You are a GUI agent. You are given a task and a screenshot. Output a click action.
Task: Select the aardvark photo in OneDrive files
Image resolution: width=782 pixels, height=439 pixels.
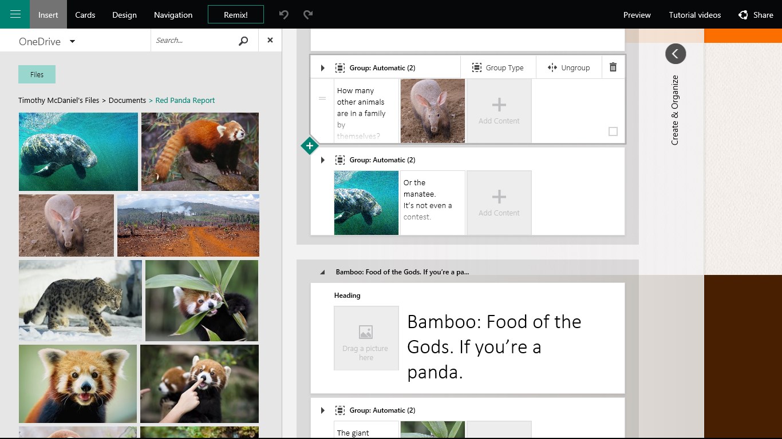point(66,225)
